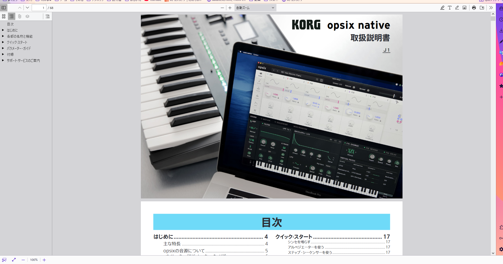Switch sidebar to document outline view
Image resolution: width=503 pixels, height=264 pixels.
[x=12, y=16]
